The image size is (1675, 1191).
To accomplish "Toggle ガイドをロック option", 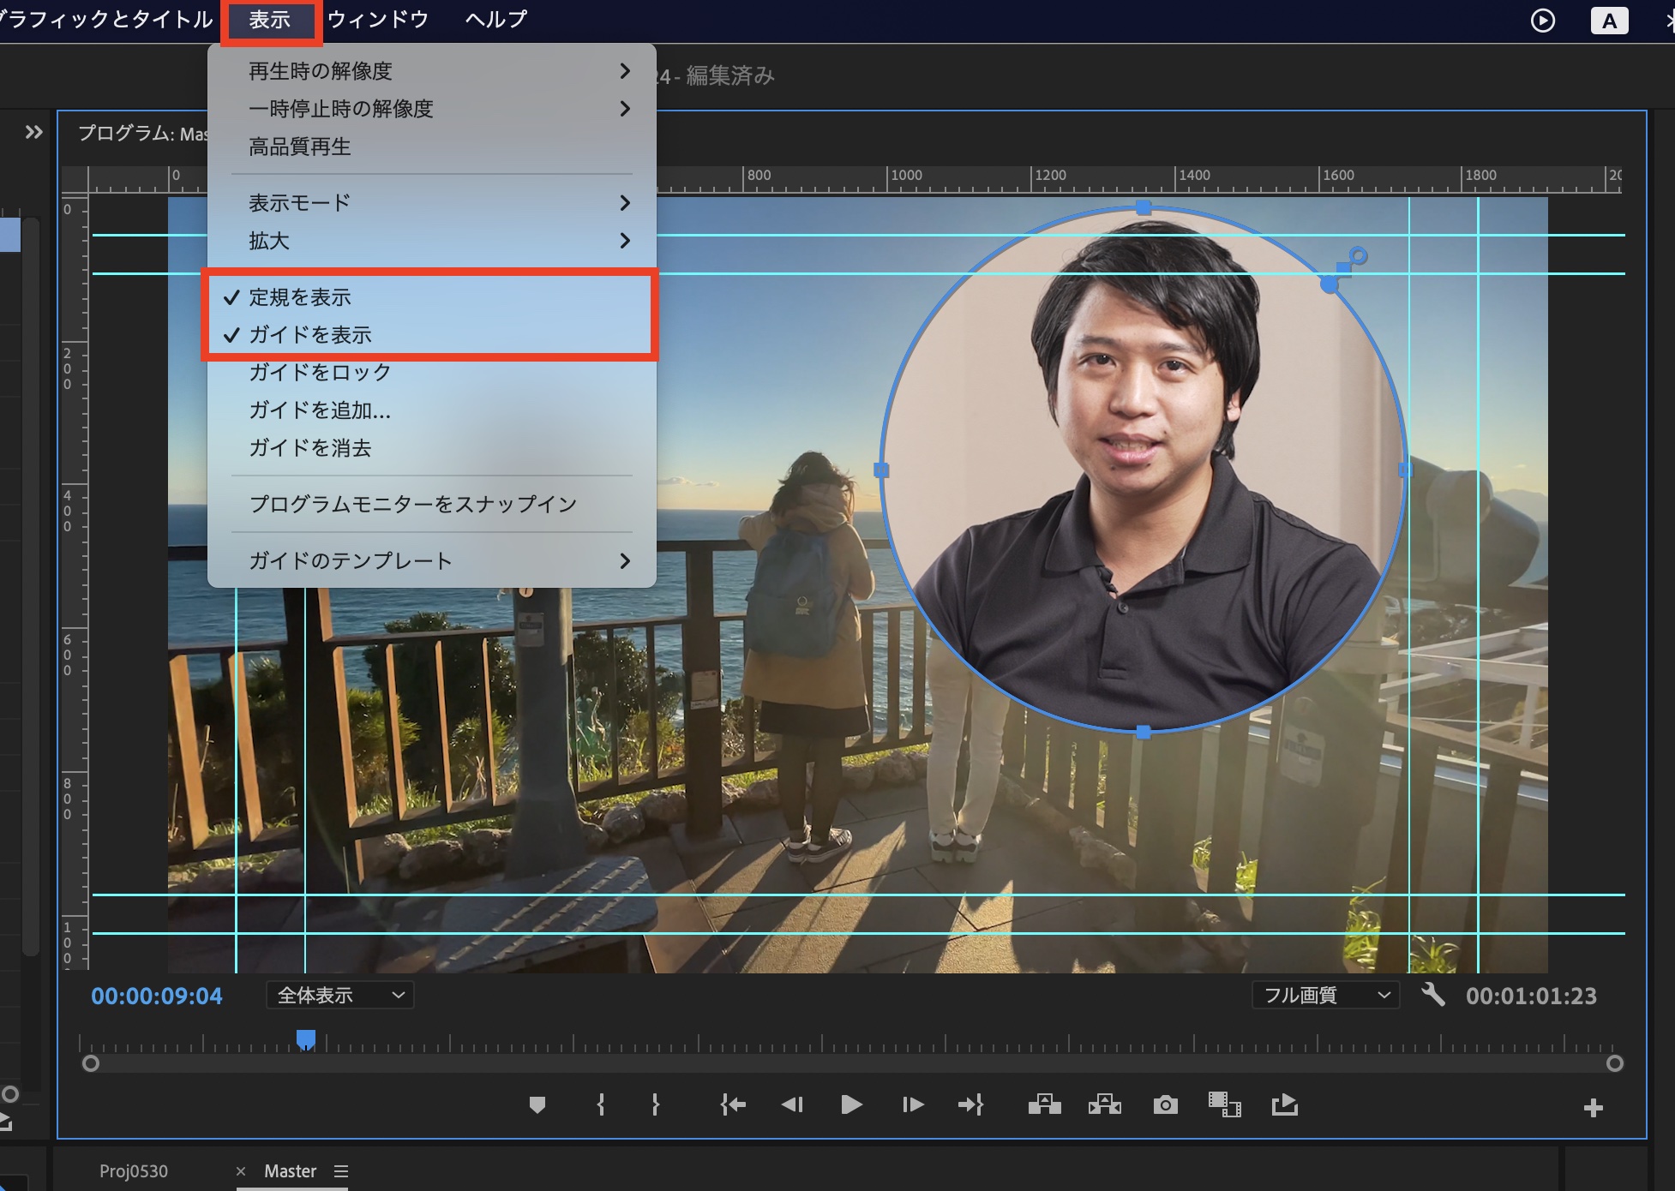I will point(320,373).
